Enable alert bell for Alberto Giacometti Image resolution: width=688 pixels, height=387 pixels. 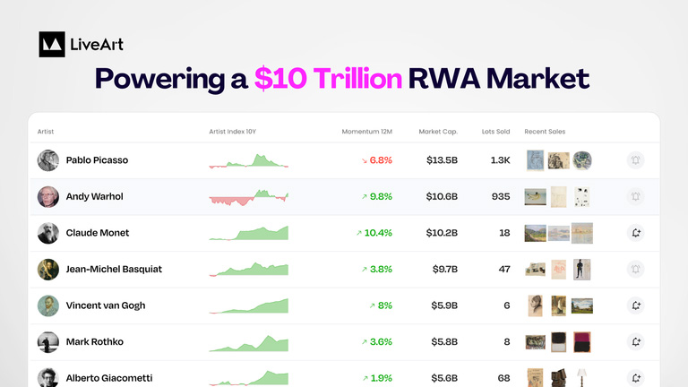point(635,378)
